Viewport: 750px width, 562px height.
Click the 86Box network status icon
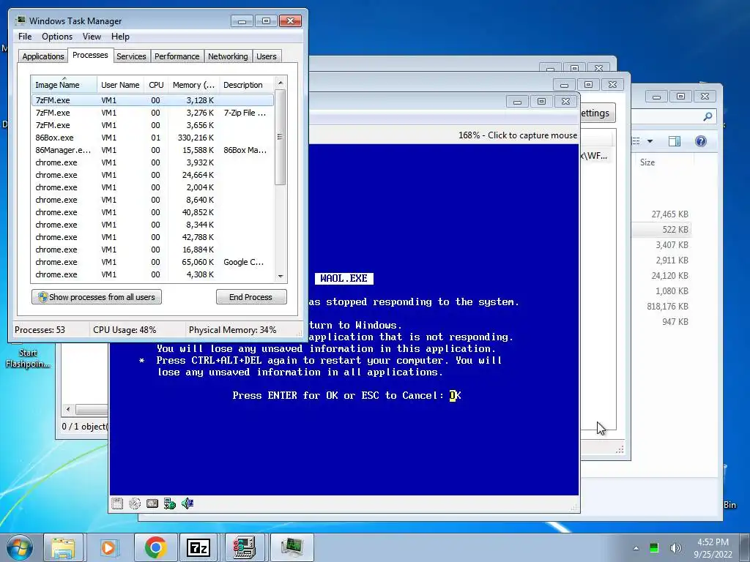(170, 503)
